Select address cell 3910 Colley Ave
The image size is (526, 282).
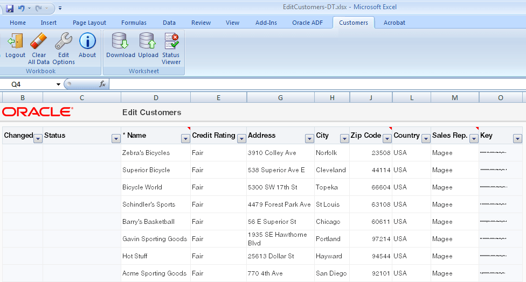click(x=280, y=153)
